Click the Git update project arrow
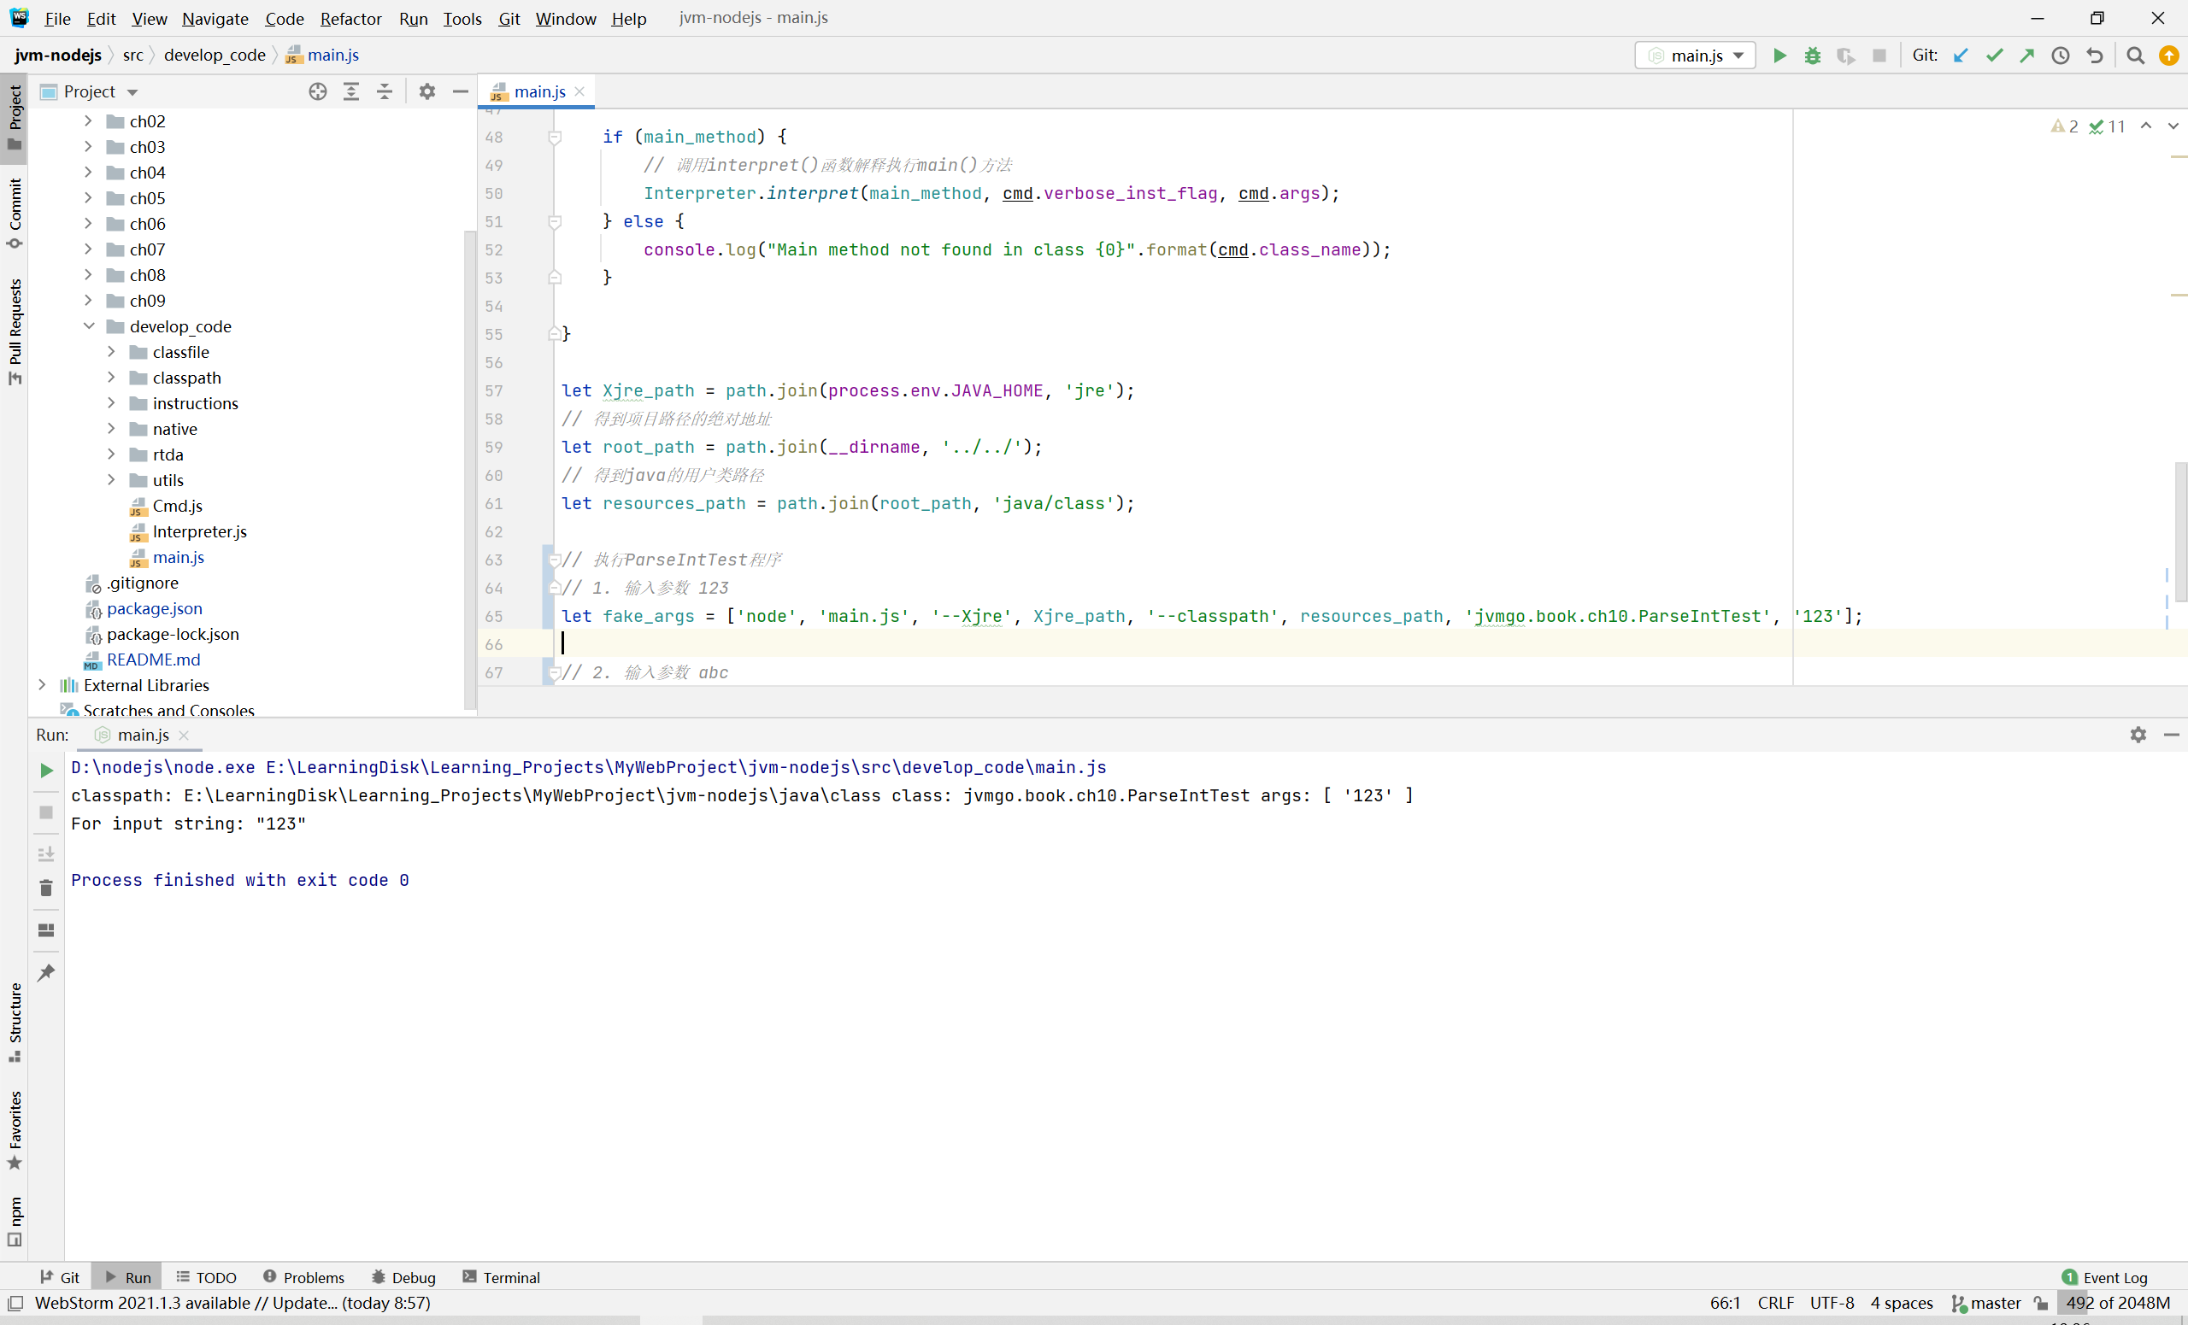 [x=1961, y=55]
